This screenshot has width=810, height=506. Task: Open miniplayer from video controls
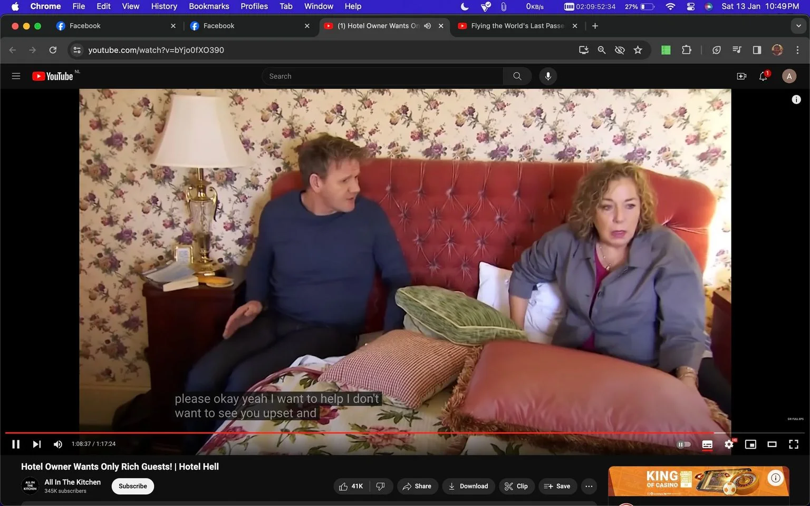(x=750, y=444)
